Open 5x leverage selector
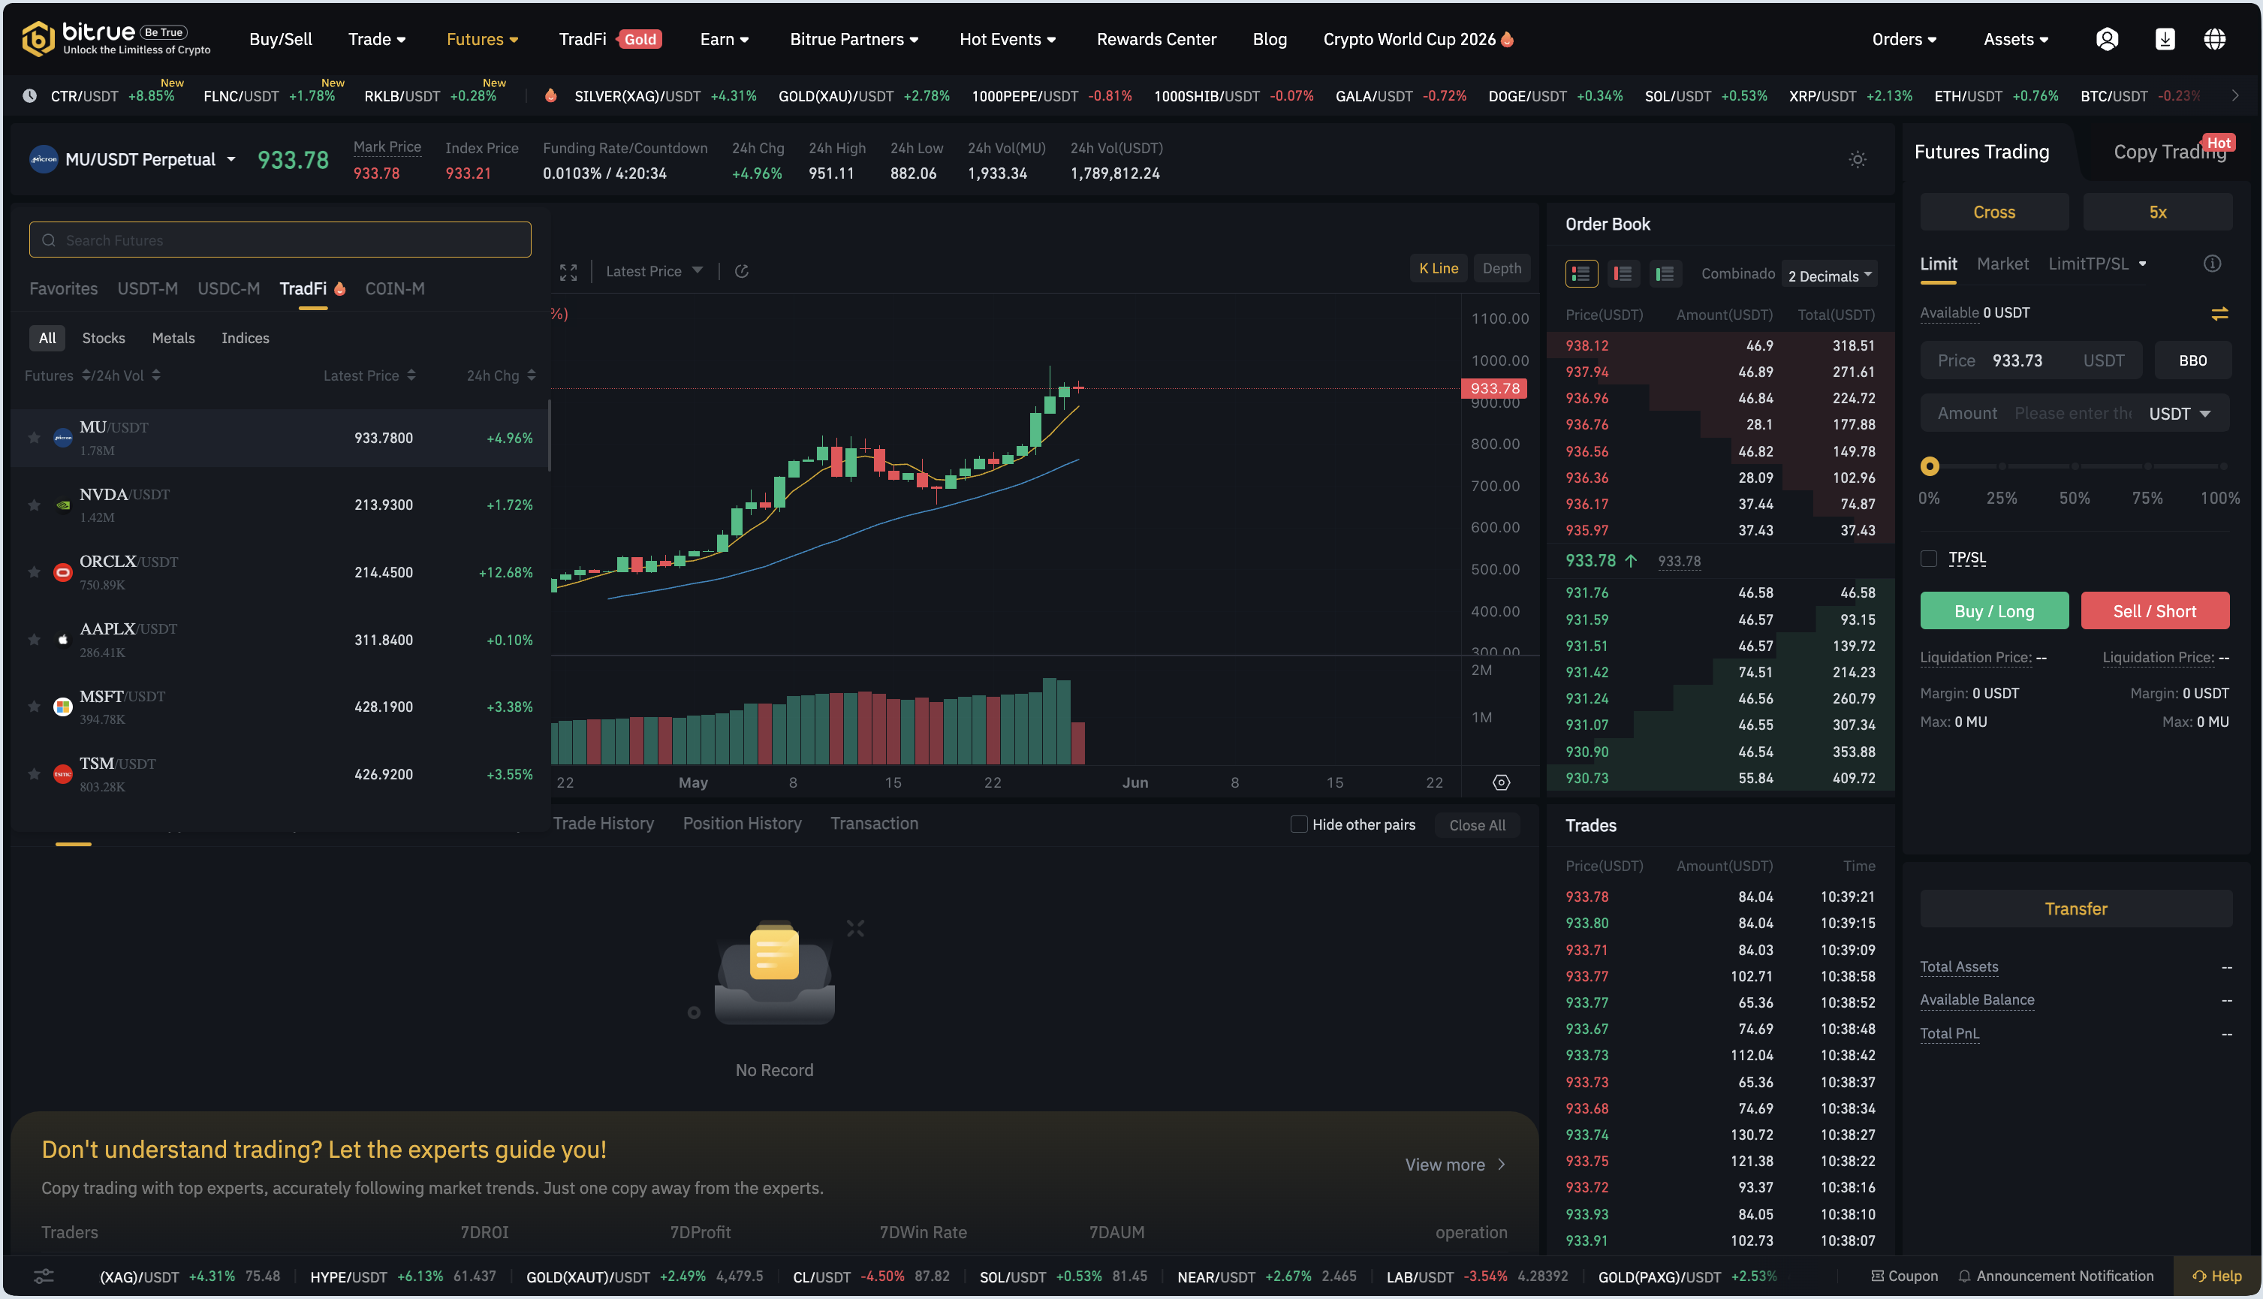The width and height of the screenshot is (2263, 1299). click(x=2157, y=212)
